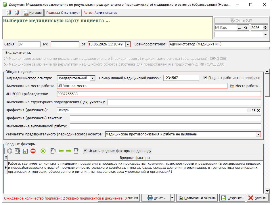
Task: Open card selection via ellipsis button near № Кар.
Action: click(x=240, y=28)
